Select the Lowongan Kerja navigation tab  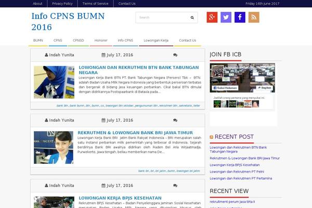[156, 41]
